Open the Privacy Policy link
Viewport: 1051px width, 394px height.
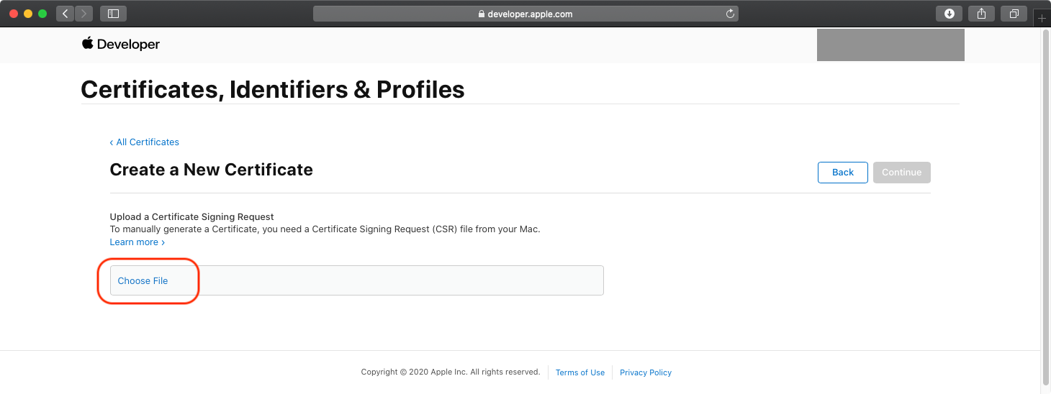[646, 372]
